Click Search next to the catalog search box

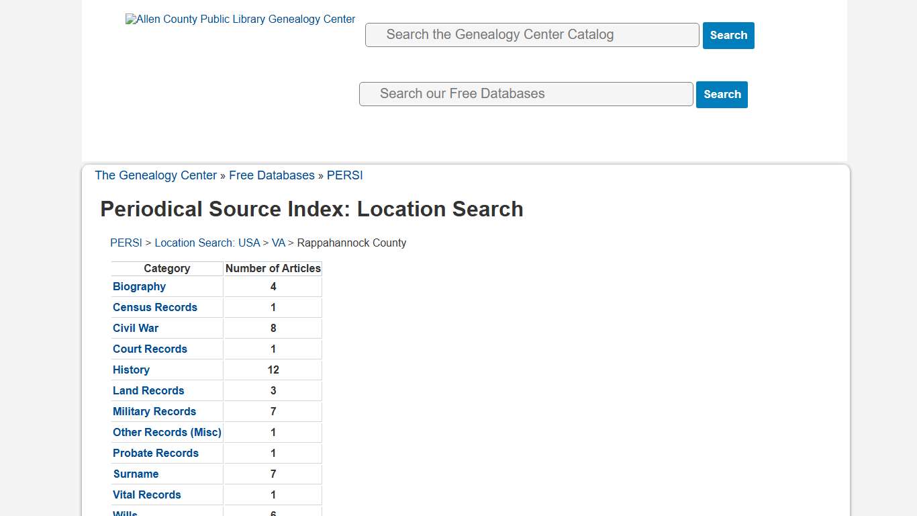[728, 35]
